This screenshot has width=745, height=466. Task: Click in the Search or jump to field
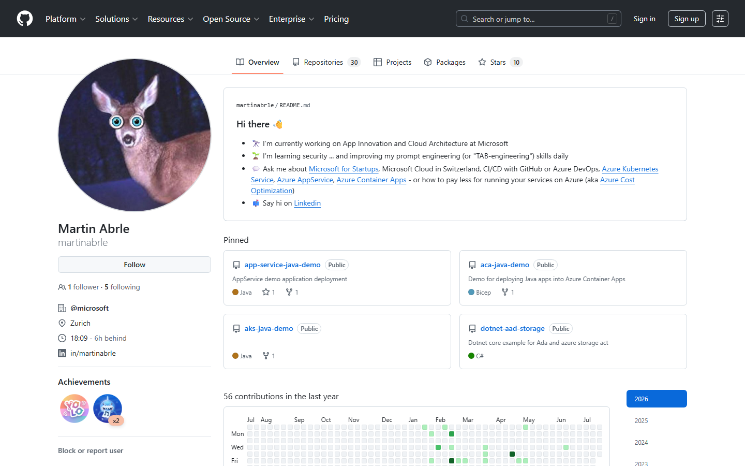538,19
